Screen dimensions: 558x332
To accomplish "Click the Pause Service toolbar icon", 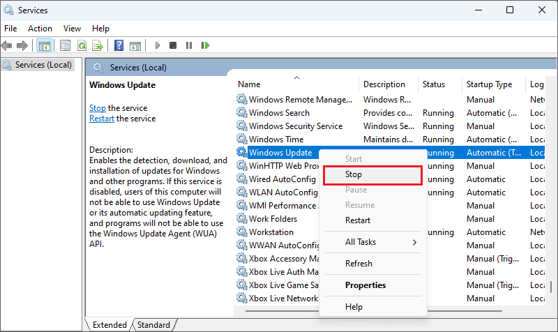I will click(x=189, y=45).
